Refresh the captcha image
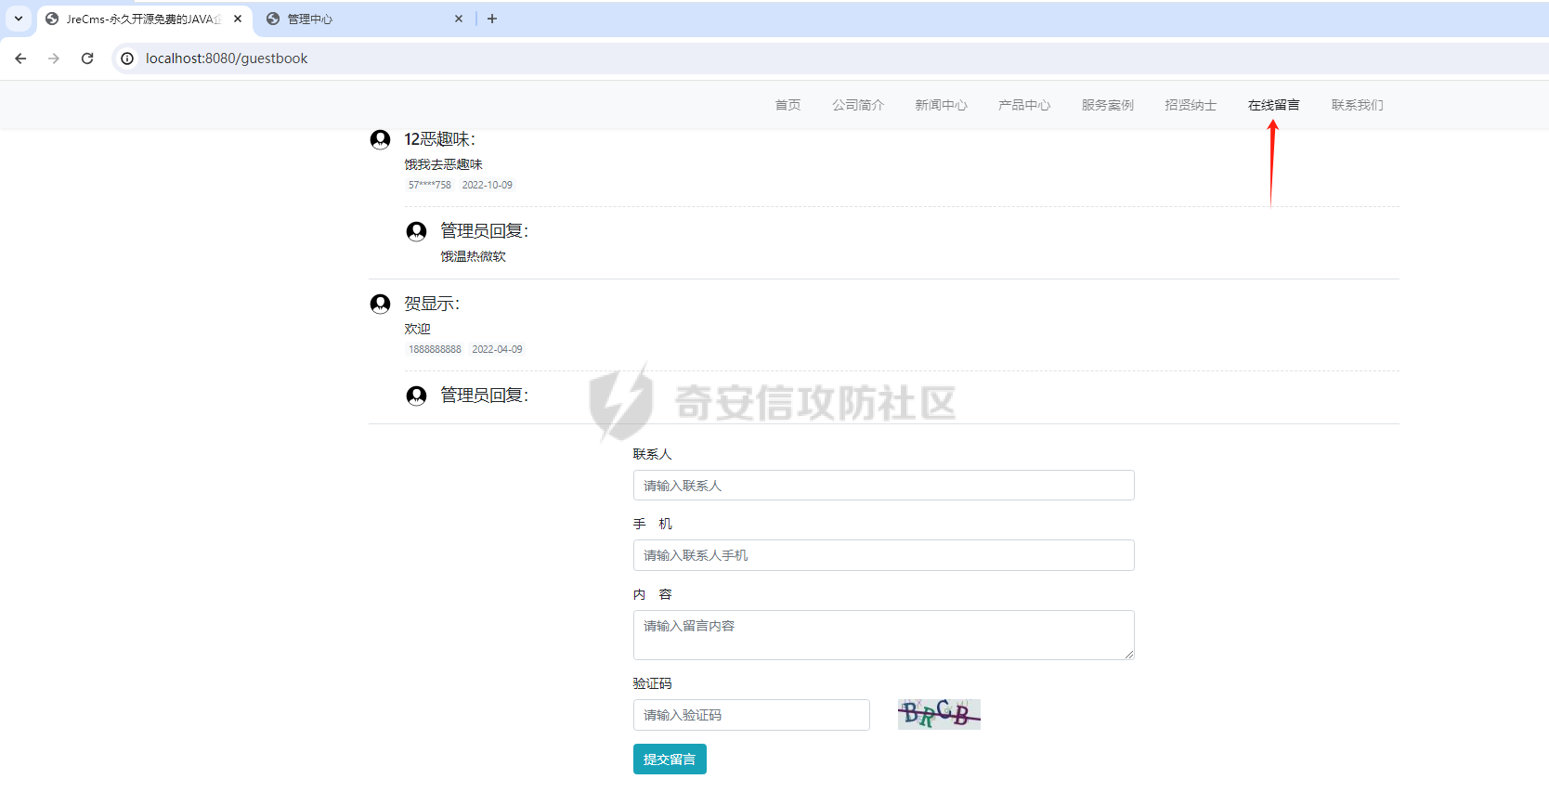This screenshot has height=805, width=1549. (x=939, y=714)
